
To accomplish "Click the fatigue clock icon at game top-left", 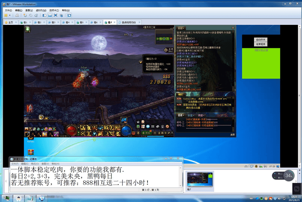I will coord(28,29).
